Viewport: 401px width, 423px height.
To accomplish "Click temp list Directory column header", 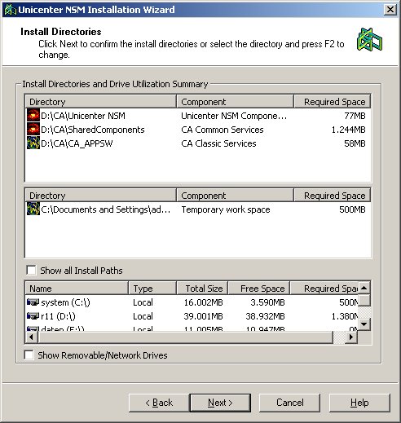I will [100, 196].
